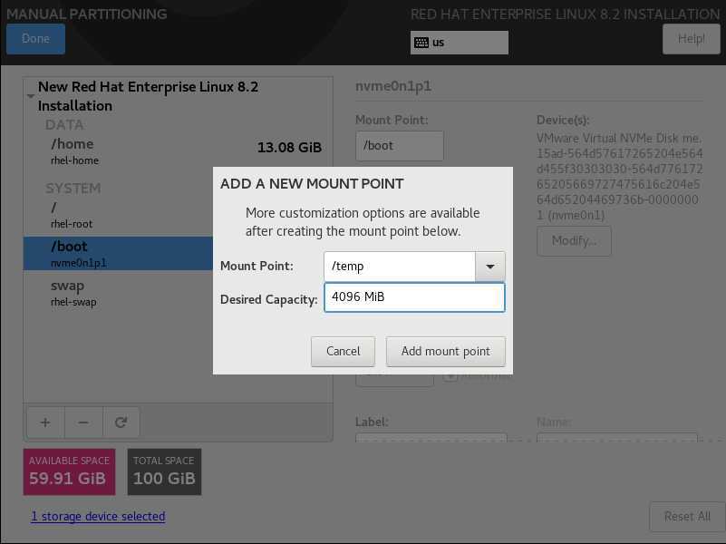This screenshot has width=726, height=544.
Task: Click the Add mount point button
Action: point(445,352)
